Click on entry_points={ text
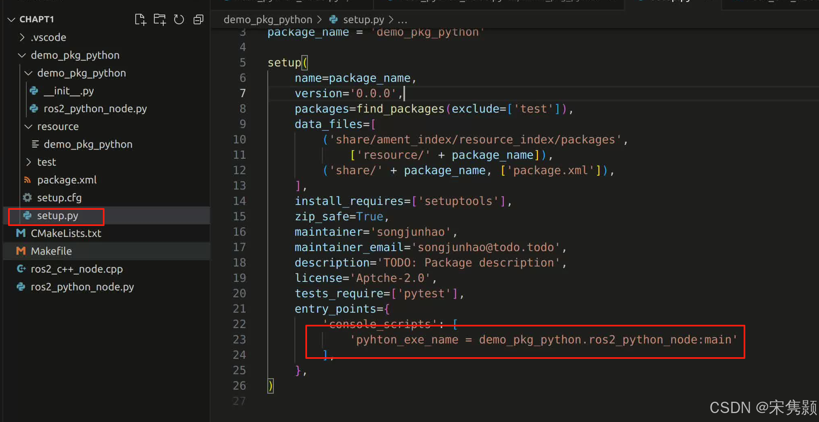This screenshot has width=819, height=422. pyautogui.click(x=342, y=309)
